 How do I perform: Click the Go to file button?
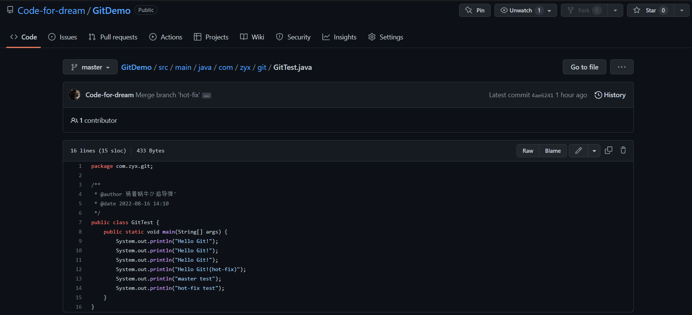pos(585,67)
